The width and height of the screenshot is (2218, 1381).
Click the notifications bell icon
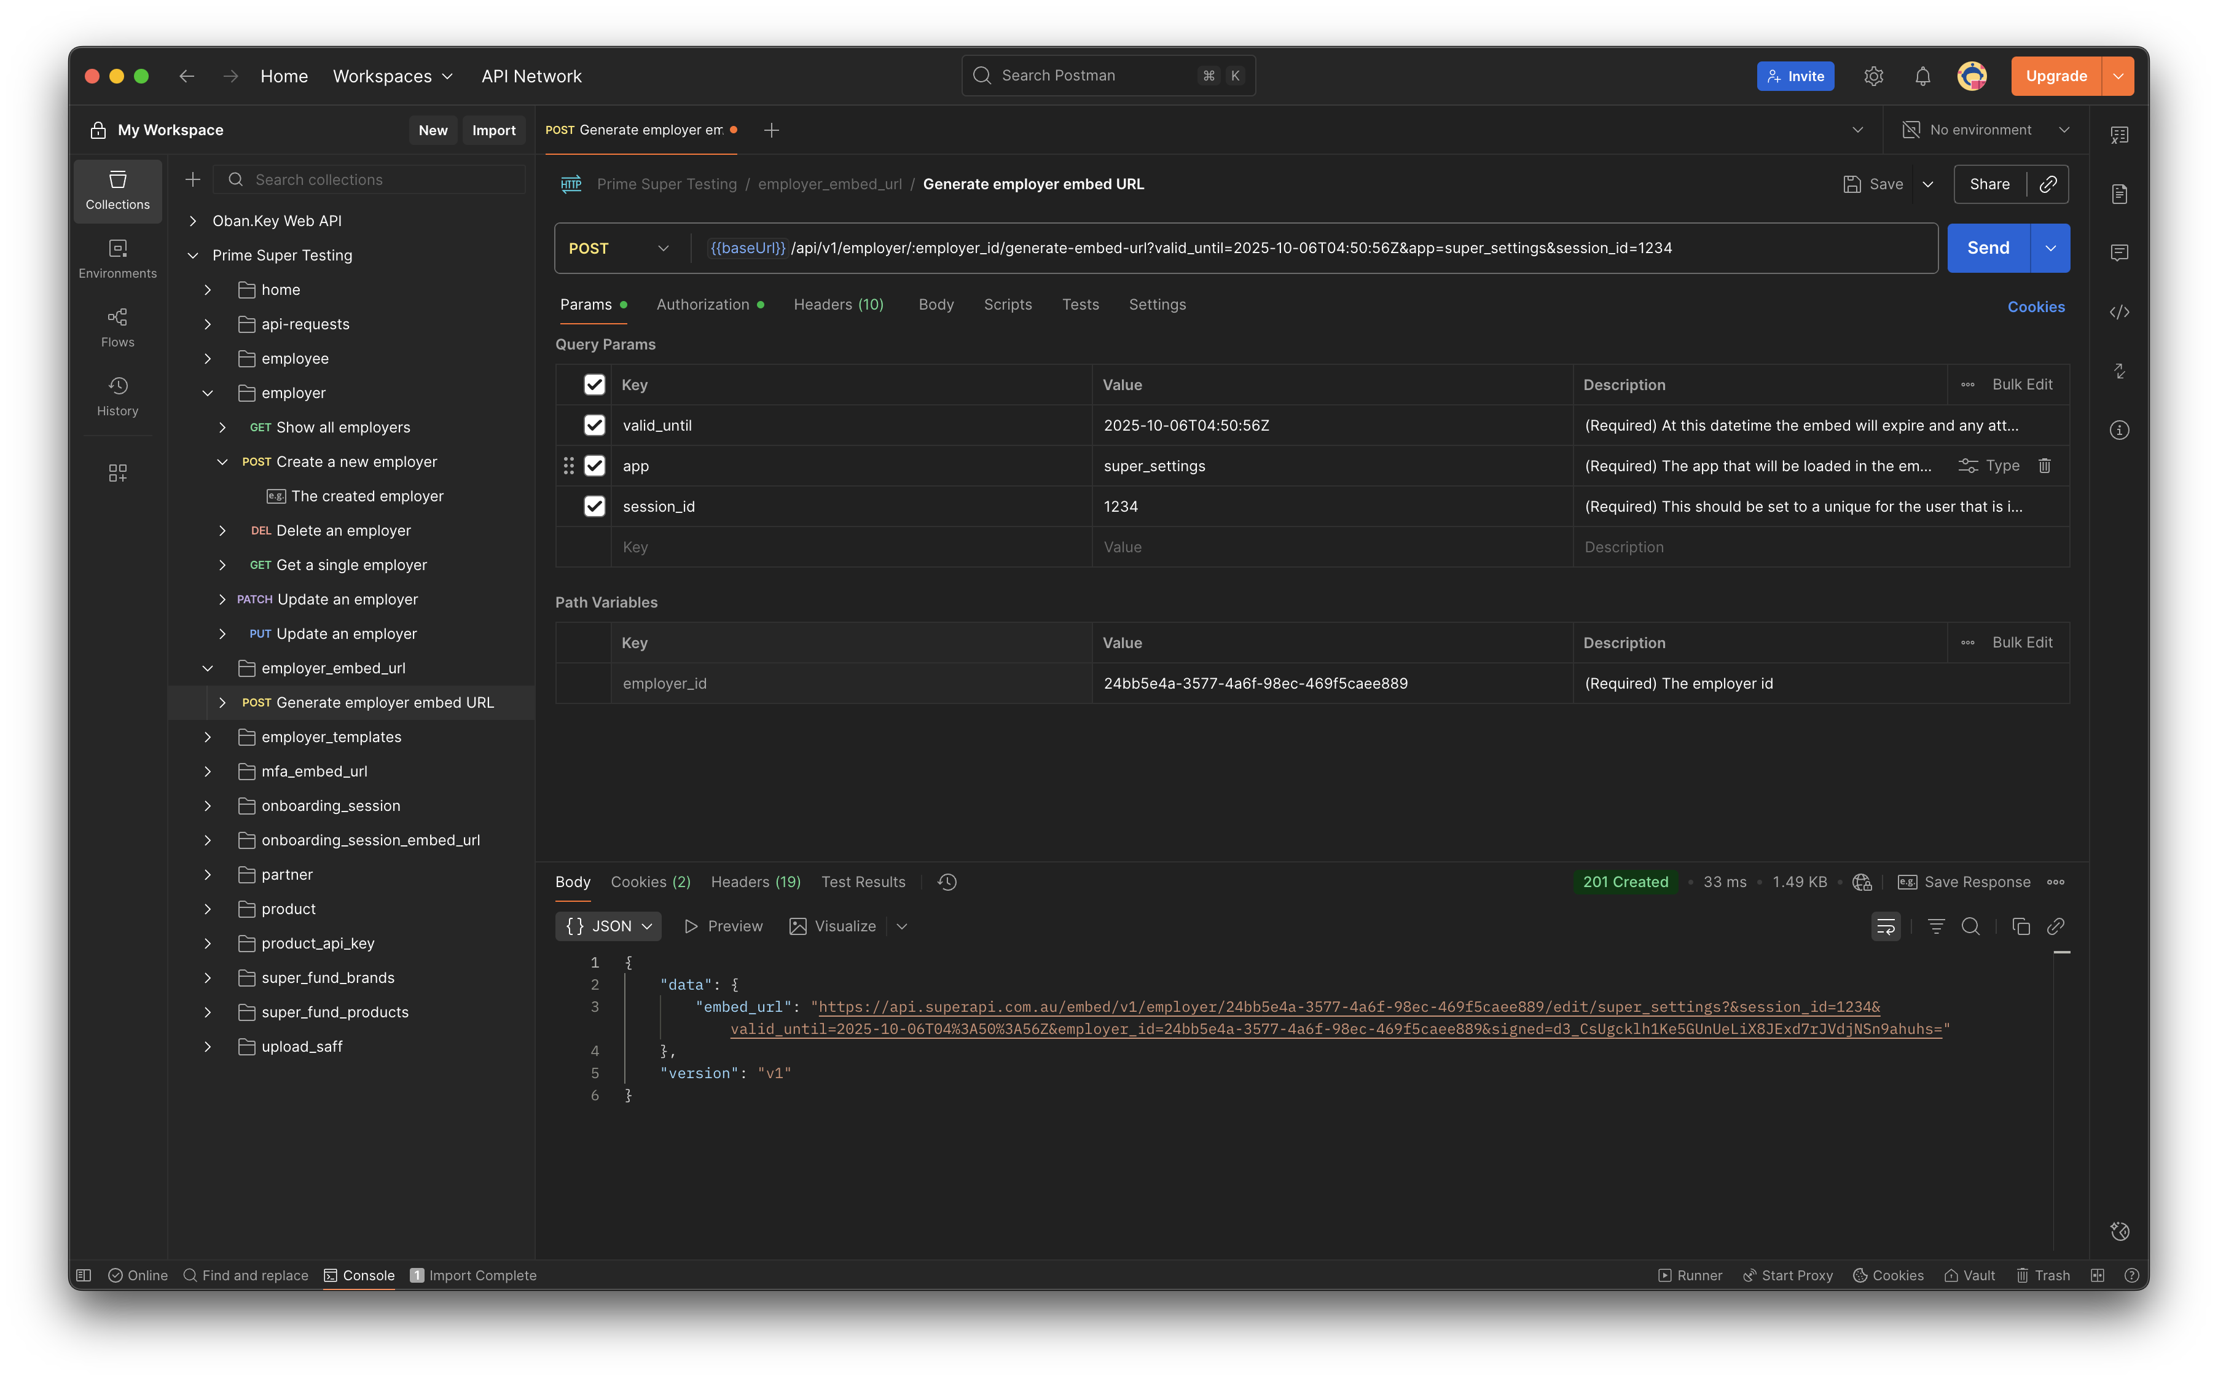pyautogui.click(x=1922, y=77)
